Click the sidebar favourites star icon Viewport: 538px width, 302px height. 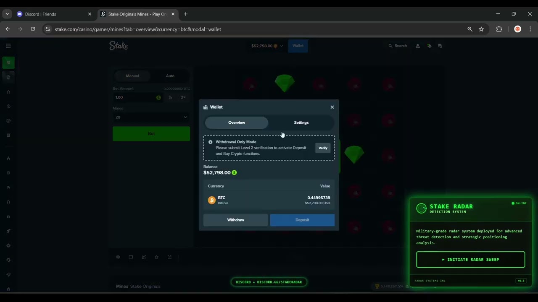pos(8,92)
